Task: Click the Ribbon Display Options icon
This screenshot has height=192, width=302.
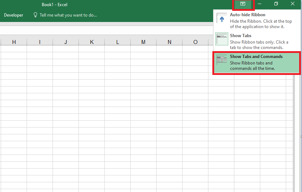Action: pyautogui.click(x=243, y=4)
